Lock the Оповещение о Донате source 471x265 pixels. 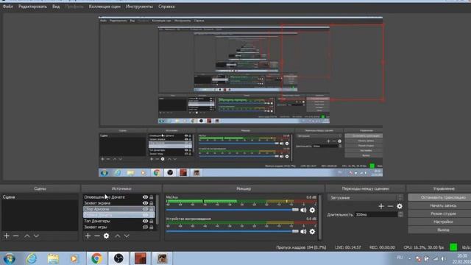click(x=152, y=197)
